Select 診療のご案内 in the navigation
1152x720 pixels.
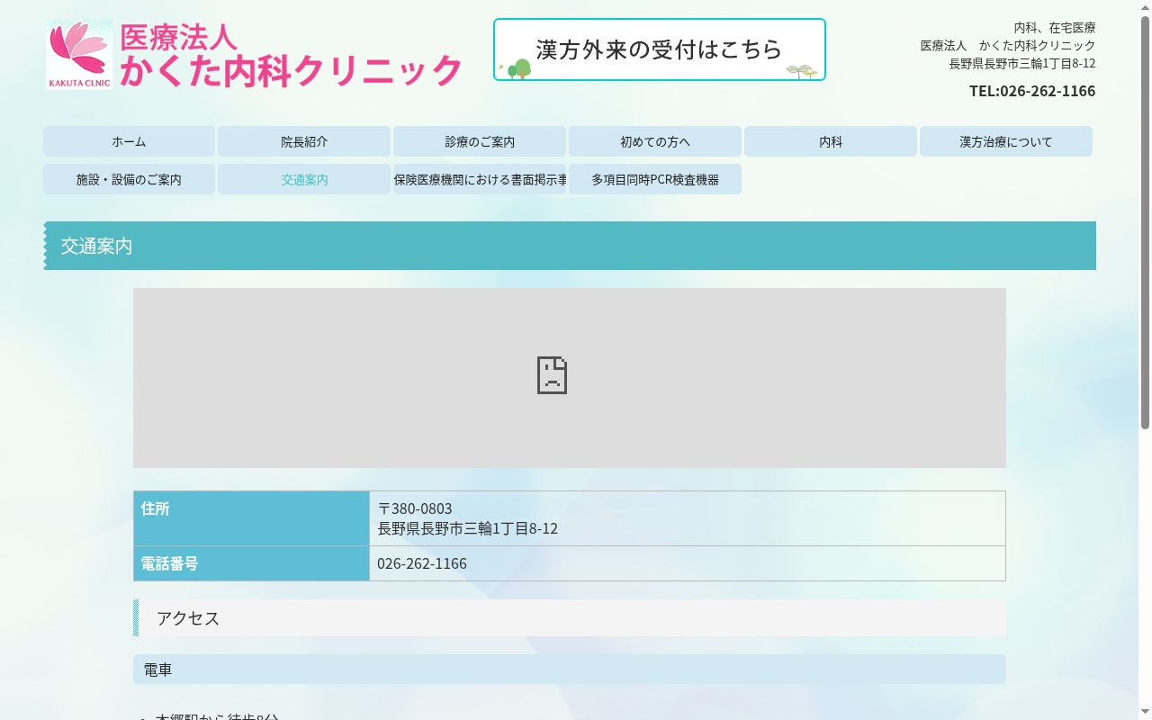(x=480, y=141)
